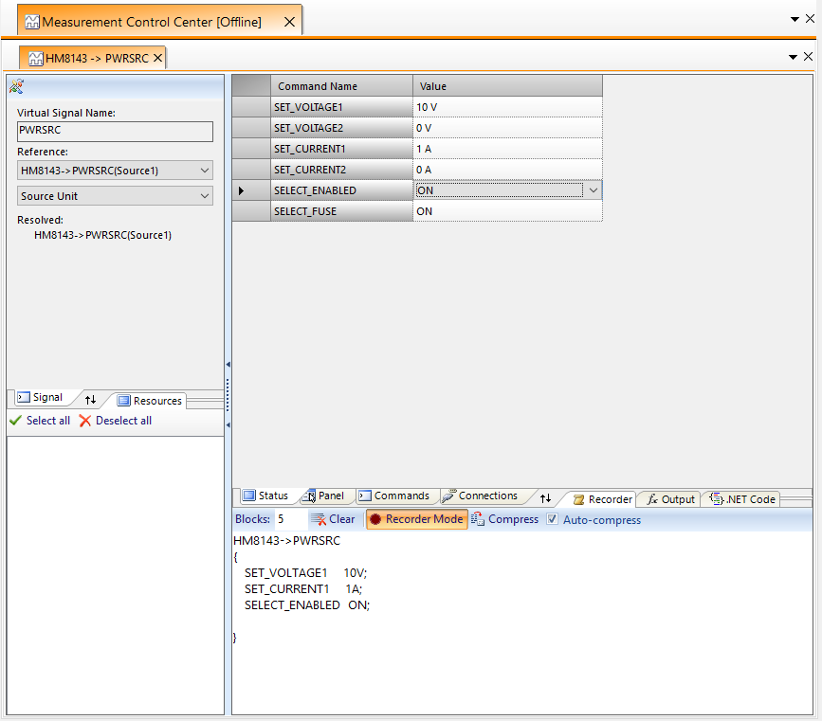This screenshot has height=721, width=822.
Task: Click the recorder line SET_CURRENT1 1A;
Action: pyautogui.click(x=303, y=589)
